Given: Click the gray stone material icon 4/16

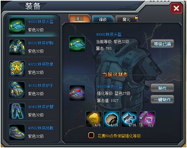Looking at the screenshot, I should (x=111, y=119).
